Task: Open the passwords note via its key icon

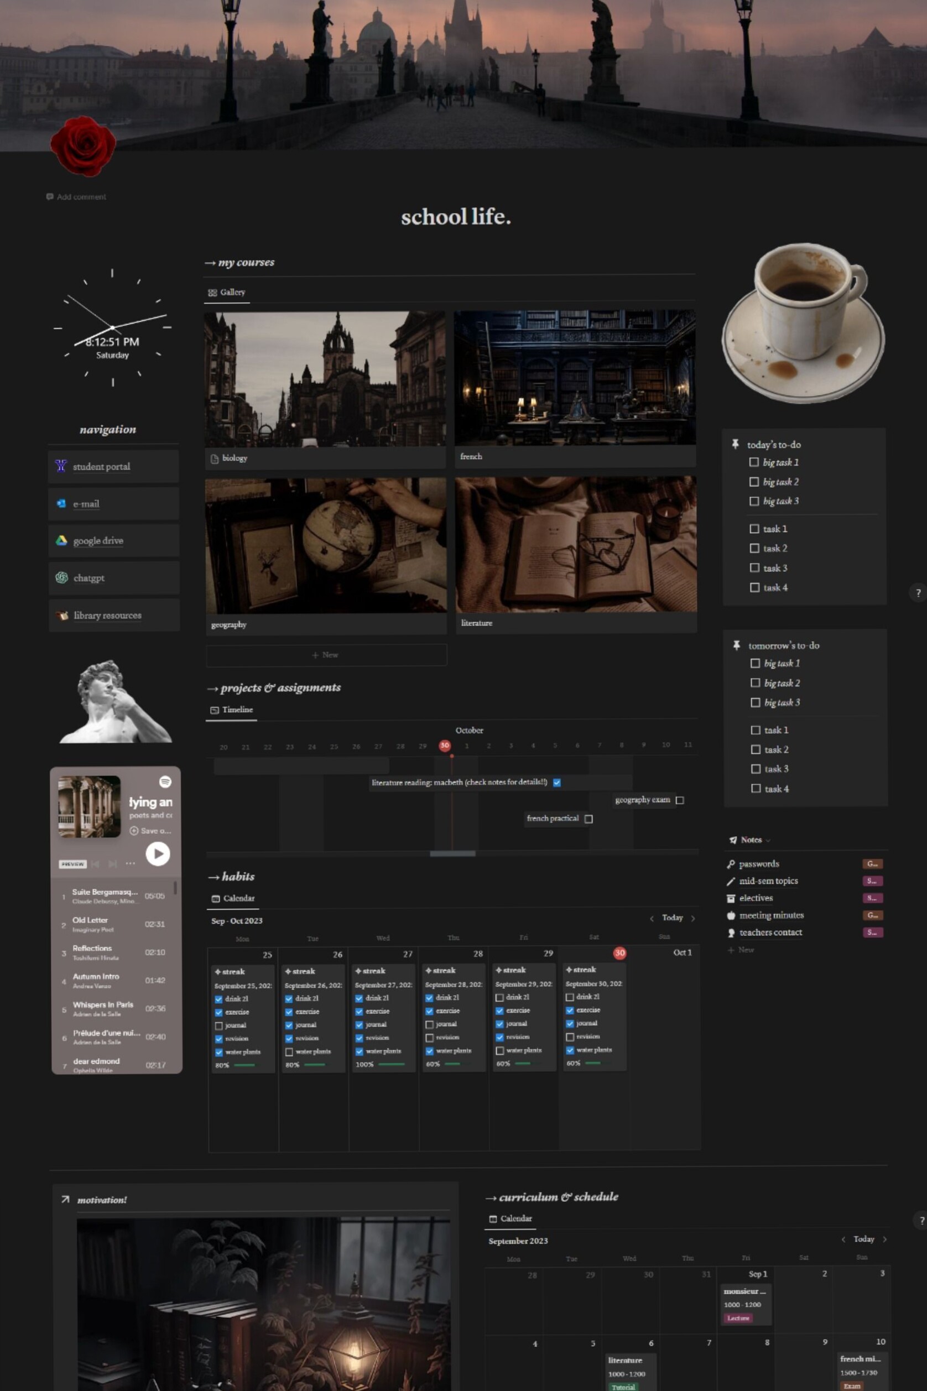Action: [x=731, y=864]
